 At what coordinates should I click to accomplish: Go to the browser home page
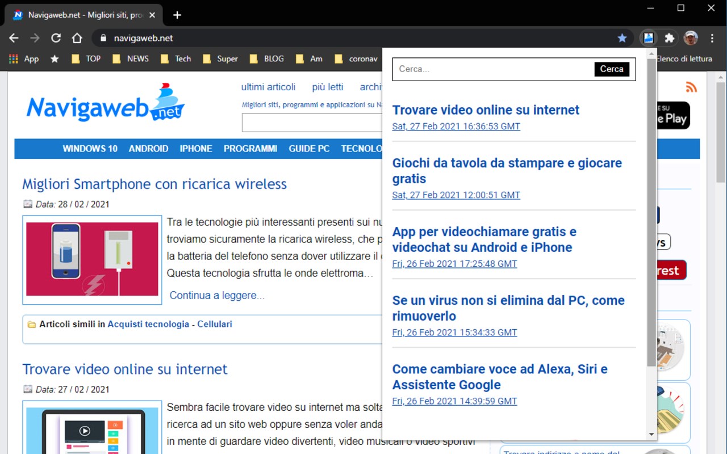point(77,38)
